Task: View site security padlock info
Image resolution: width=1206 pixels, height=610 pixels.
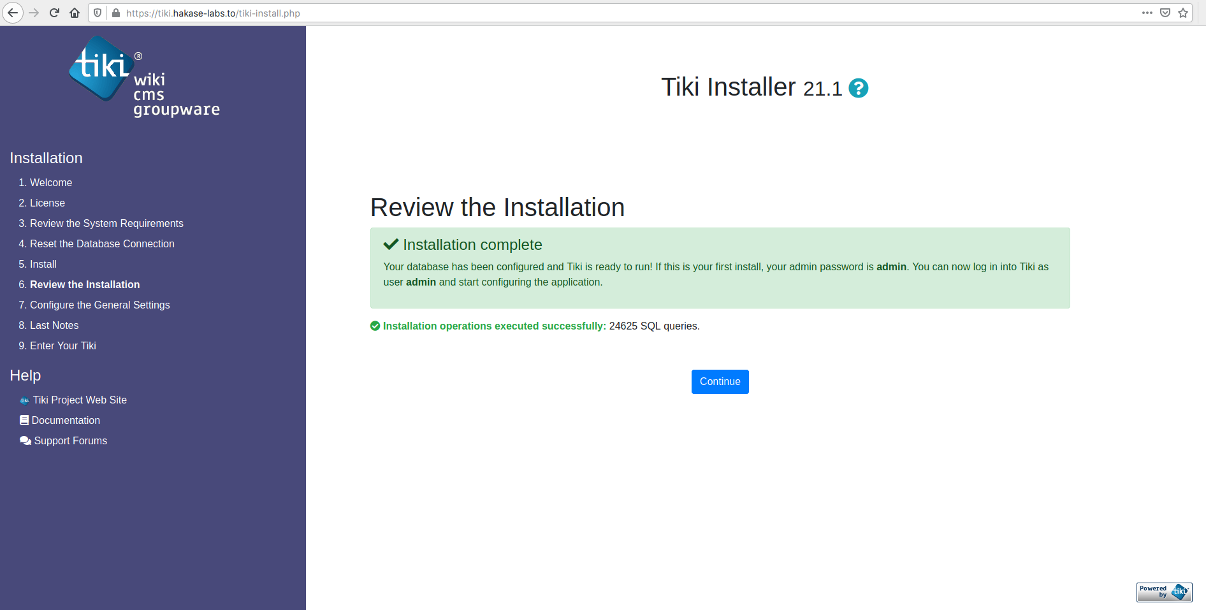Action: (116, 13)
